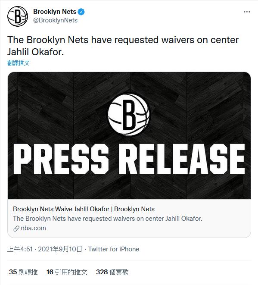The image size is (258, 285).
Task: Open the nba.com domain link
Action: point(34,228)
